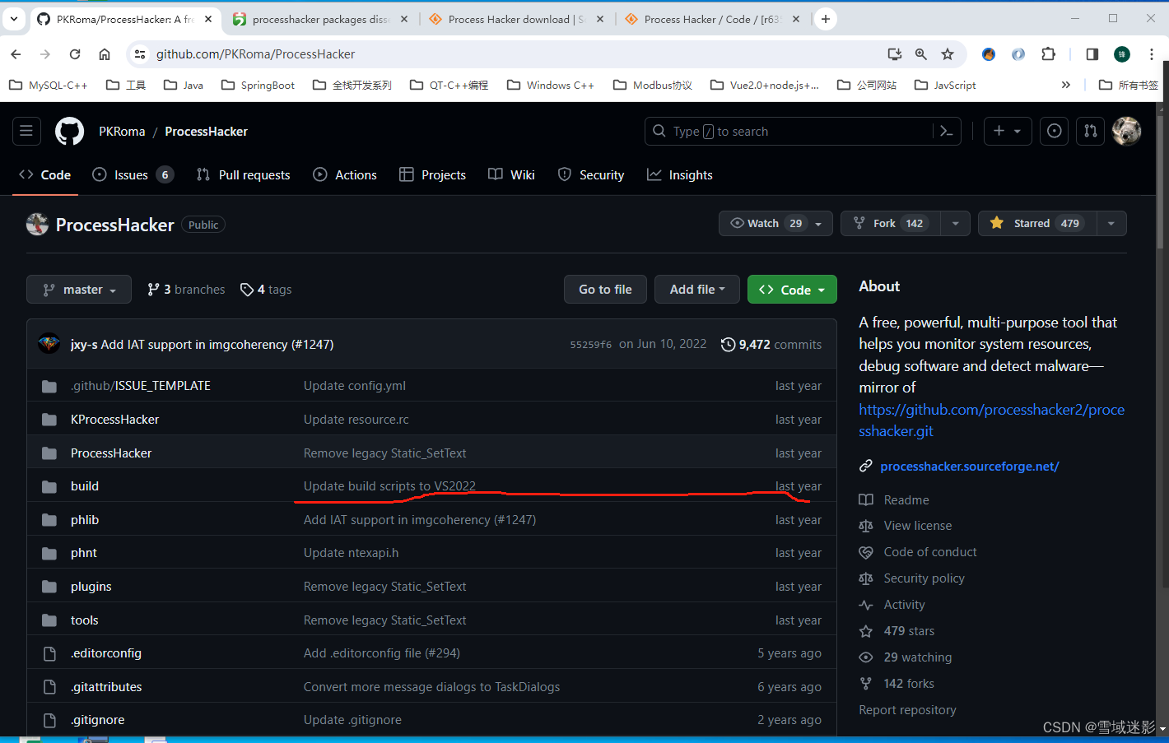
Task: Open a new browser tab
Action: (x=826, y=19)
